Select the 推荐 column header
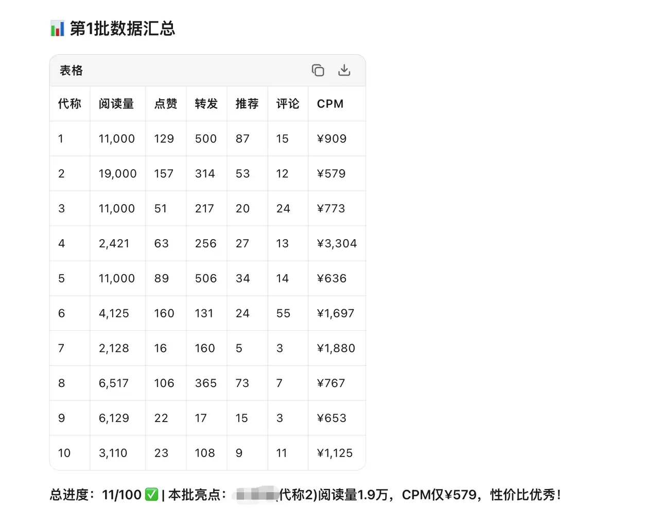 click(x=247, y=104)
